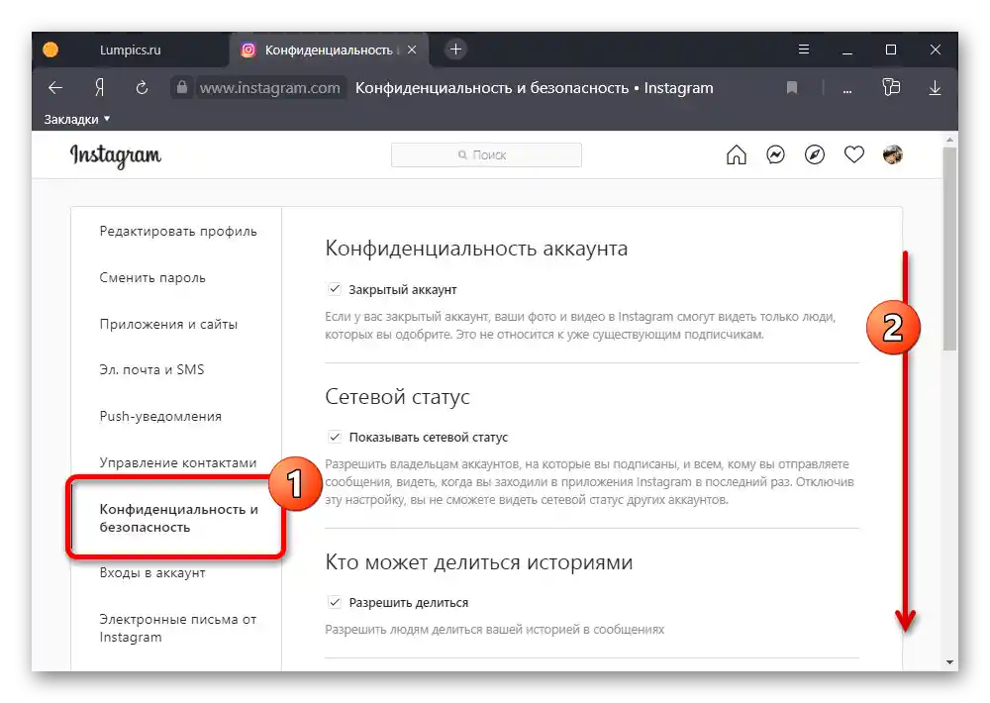Expand the Закладки bookmarks dropdown
The image size is (990, 703).
(x=77, y=120)
